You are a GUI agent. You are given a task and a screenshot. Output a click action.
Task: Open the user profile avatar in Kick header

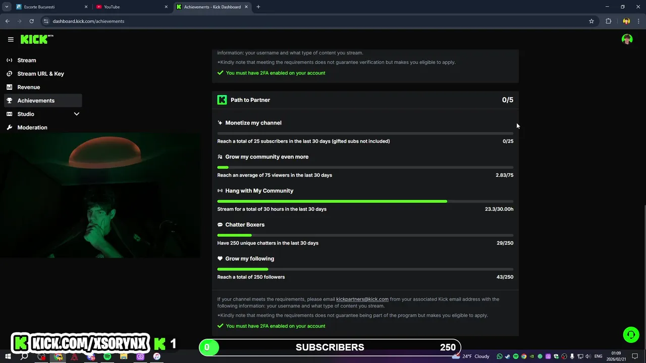(x=627, y=39)
